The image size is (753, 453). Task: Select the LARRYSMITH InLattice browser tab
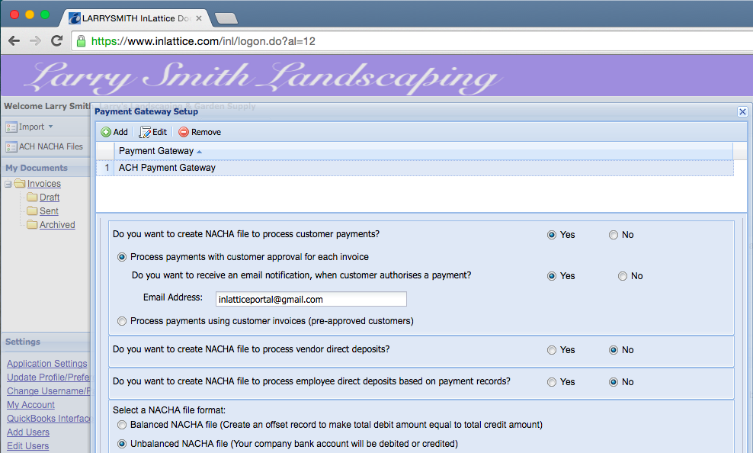click(x=136, y=18)
